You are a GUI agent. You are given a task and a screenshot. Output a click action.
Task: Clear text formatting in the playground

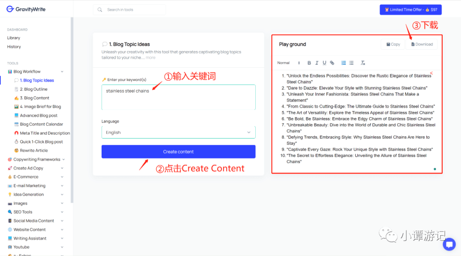[x=363, y=63]
